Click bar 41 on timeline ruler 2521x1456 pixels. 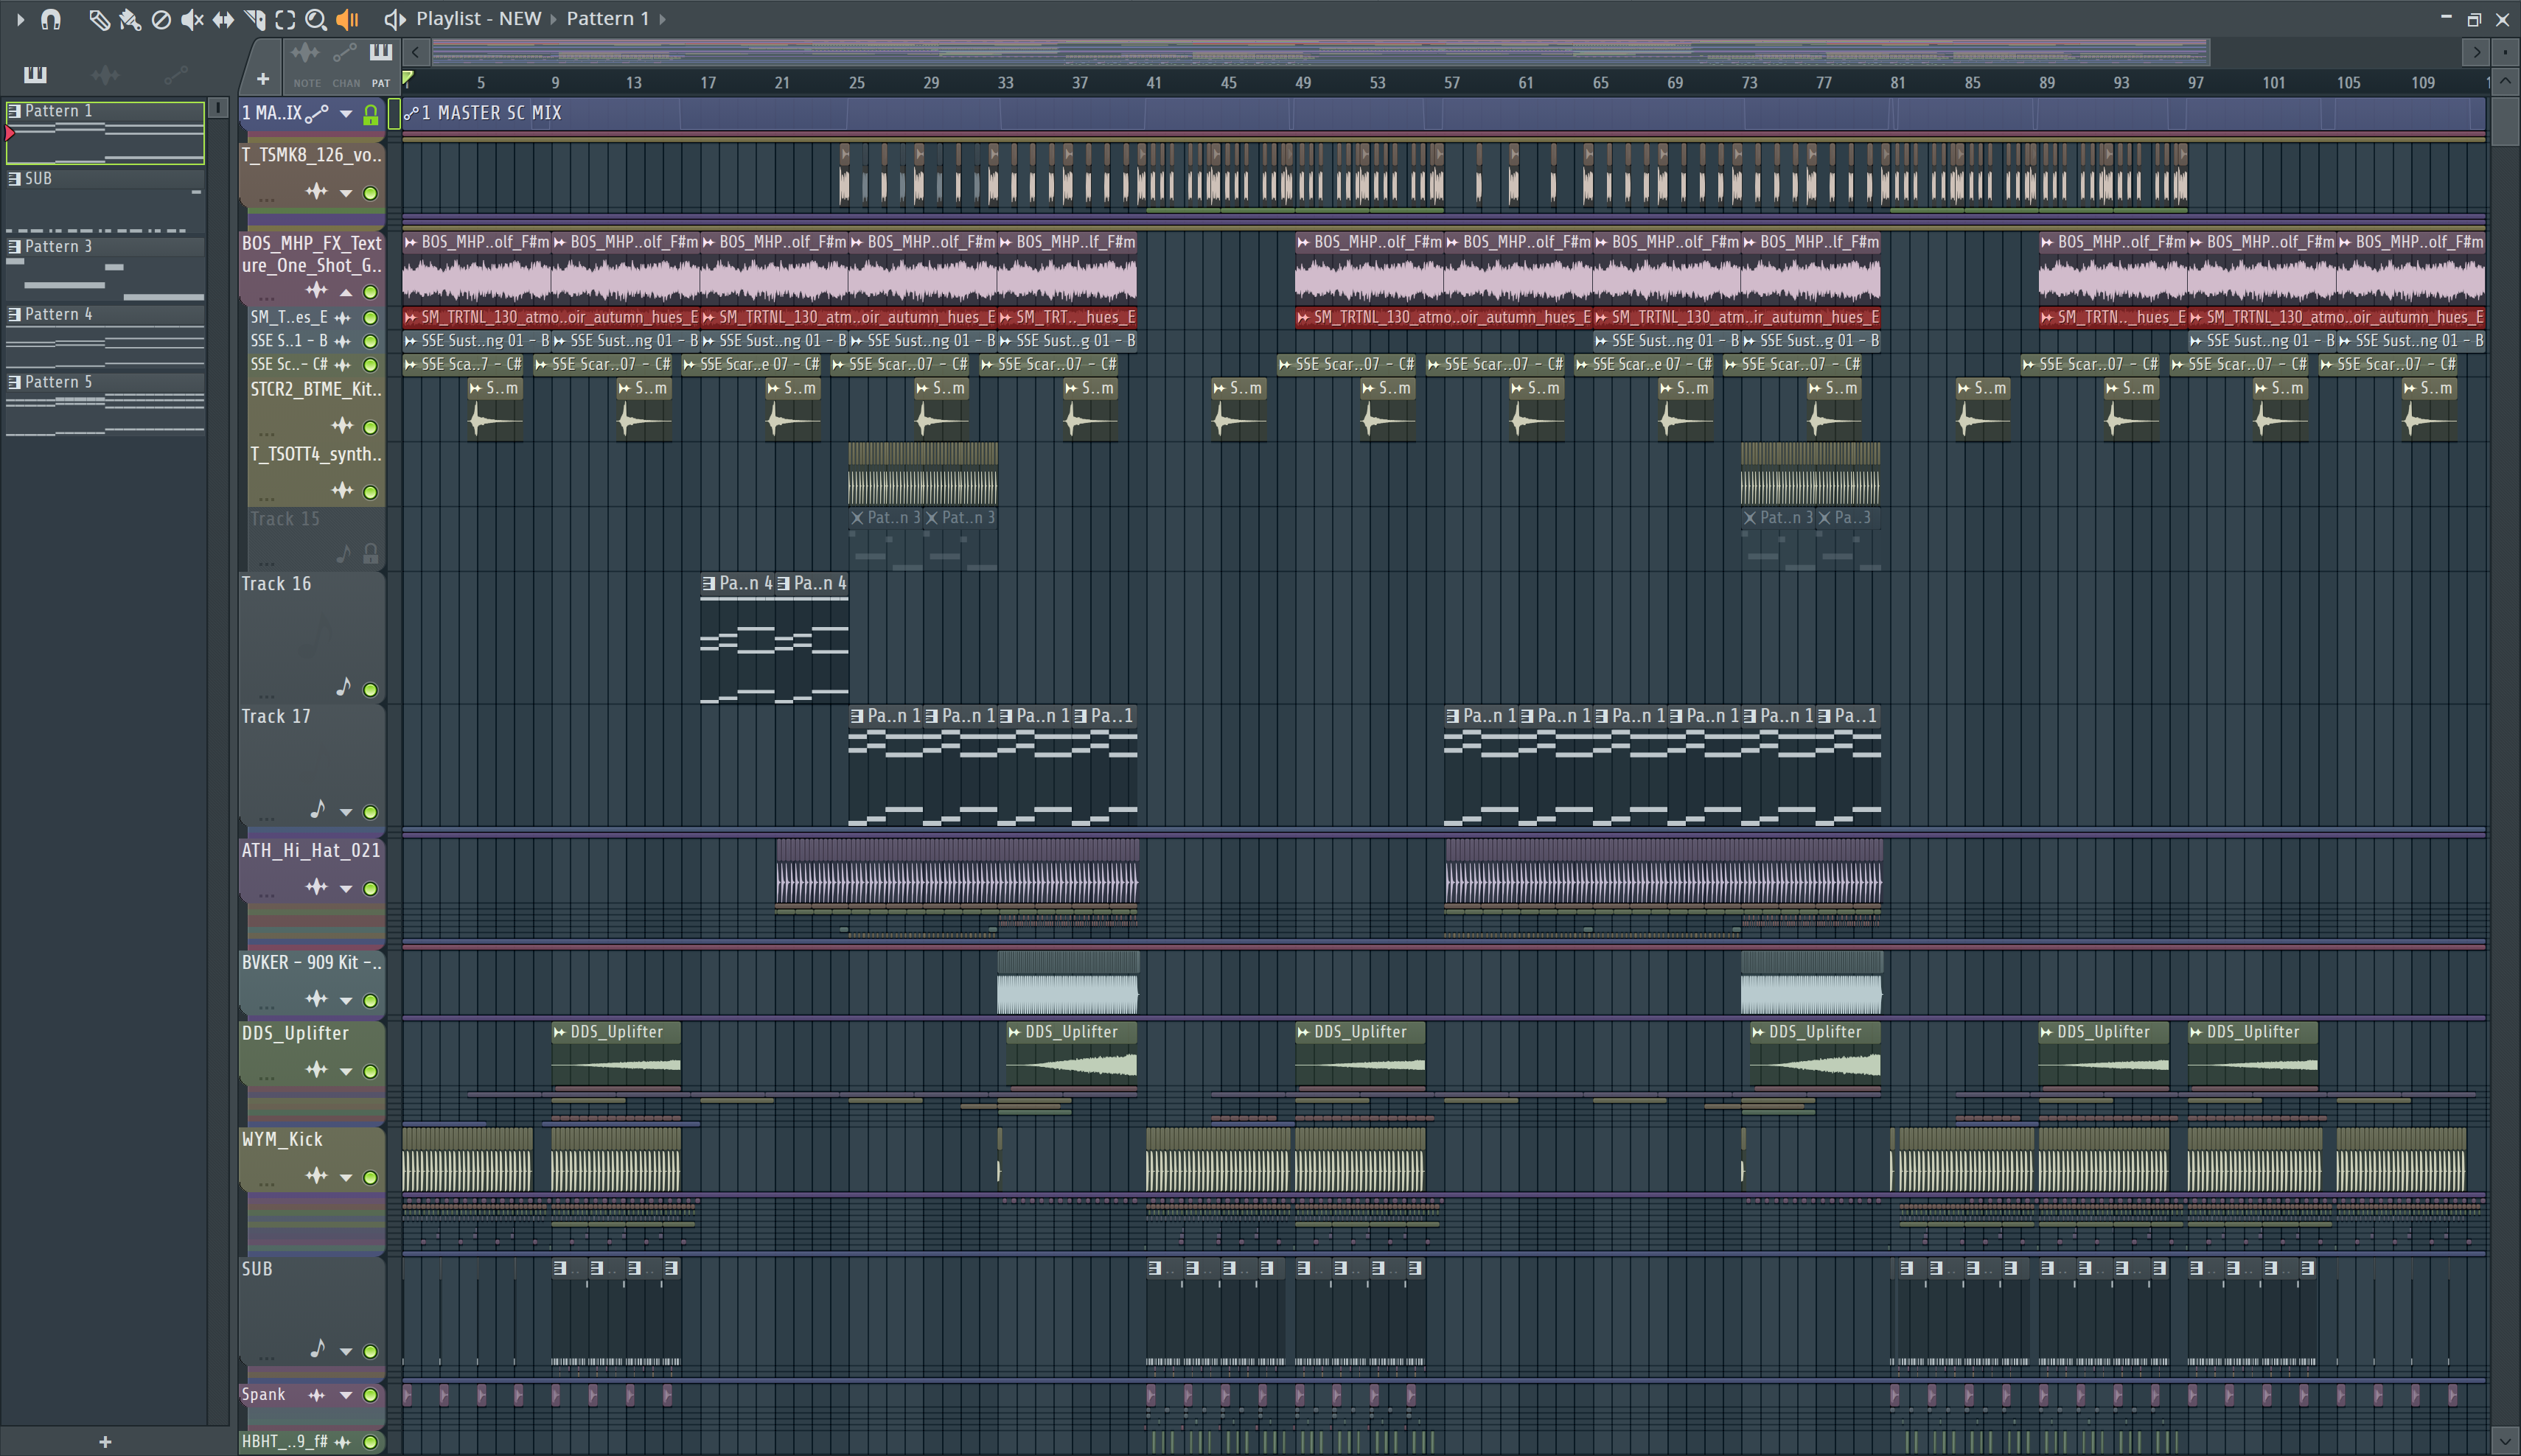click(1154, 83)
